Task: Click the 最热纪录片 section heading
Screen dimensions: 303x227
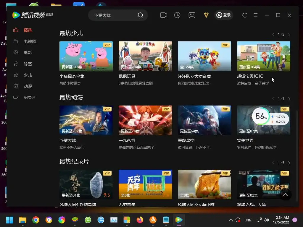Action: pyautogui.click(x=74, y=161)
